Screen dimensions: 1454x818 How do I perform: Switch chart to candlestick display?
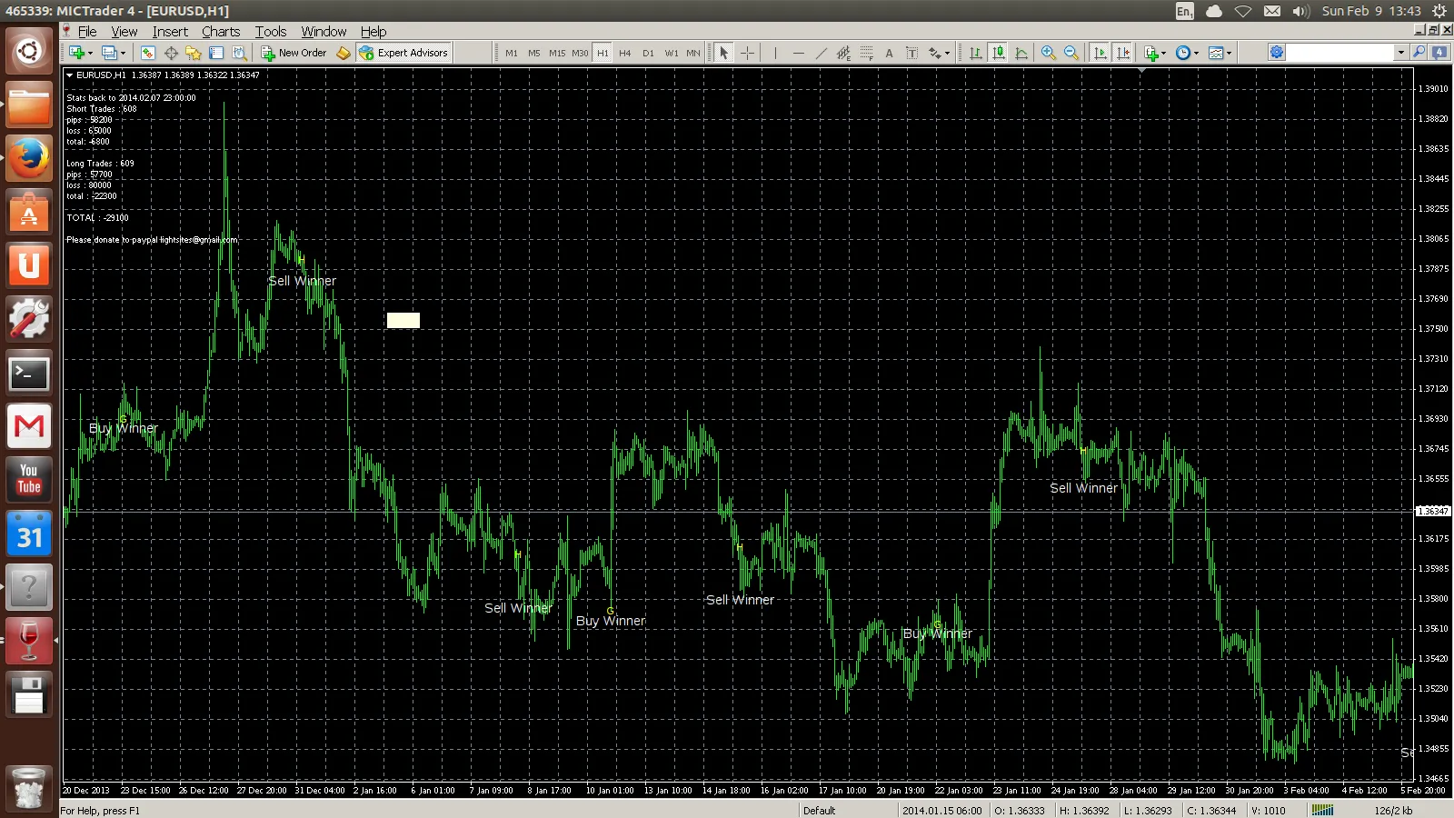click(998, 53)
